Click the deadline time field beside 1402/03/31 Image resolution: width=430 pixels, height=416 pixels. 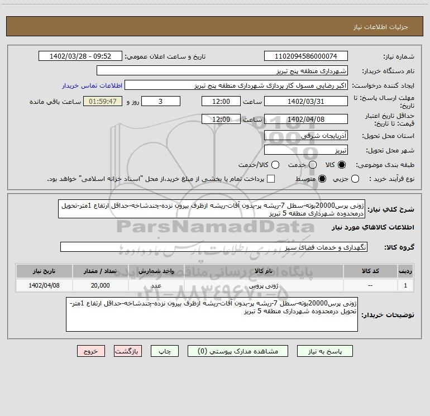click(x=221, y=101)
